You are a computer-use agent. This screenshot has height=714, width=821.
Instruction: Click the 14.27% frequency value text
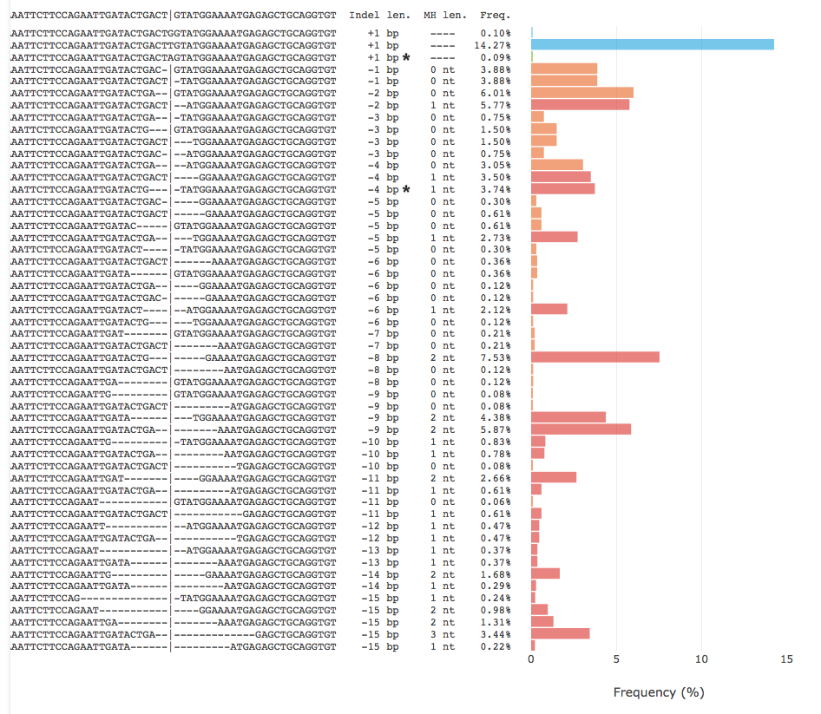point(496,44)
